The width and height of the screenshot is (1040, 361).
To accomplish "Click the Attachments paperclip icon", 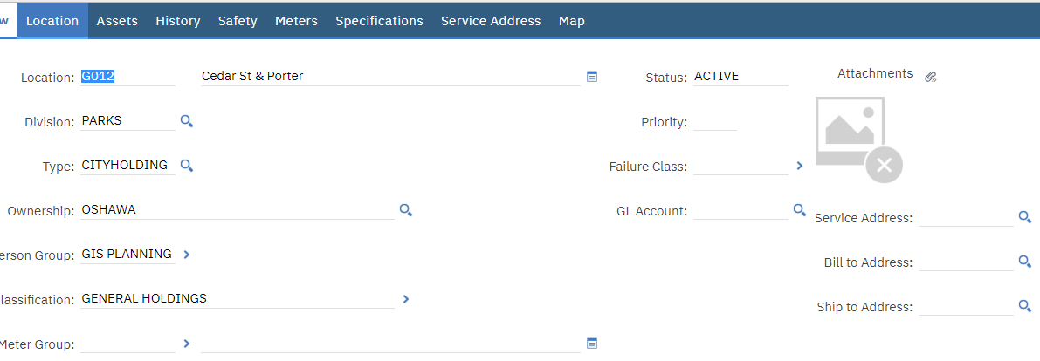I will [931, 77].
